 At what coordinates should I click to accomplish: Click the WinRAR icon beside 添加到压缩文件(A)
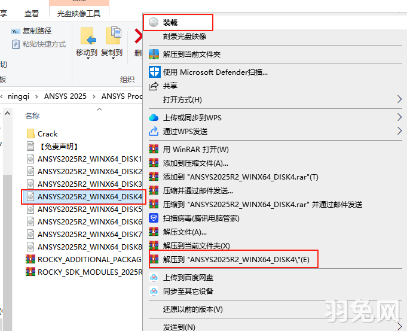[154, 163]
